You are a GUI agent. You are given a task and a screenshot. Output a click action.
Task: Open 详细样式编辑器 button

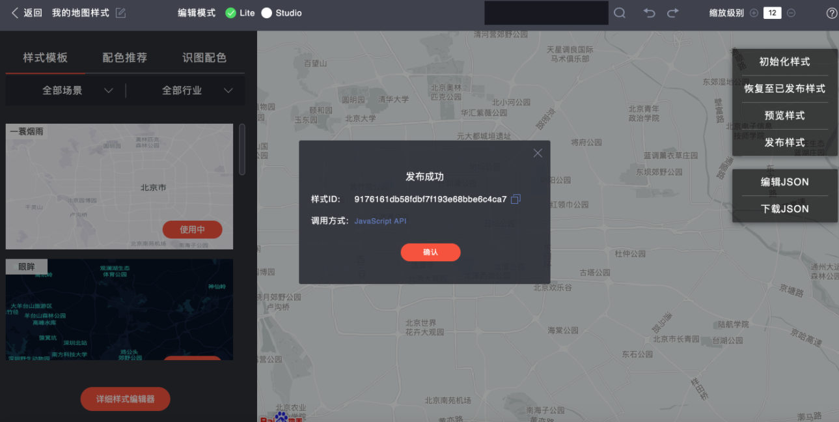coord(126,399)
